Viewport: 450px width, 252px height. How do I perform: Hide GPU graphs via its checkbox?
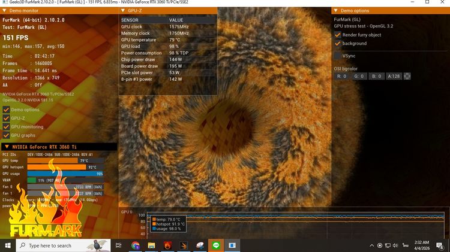[6, 135]
